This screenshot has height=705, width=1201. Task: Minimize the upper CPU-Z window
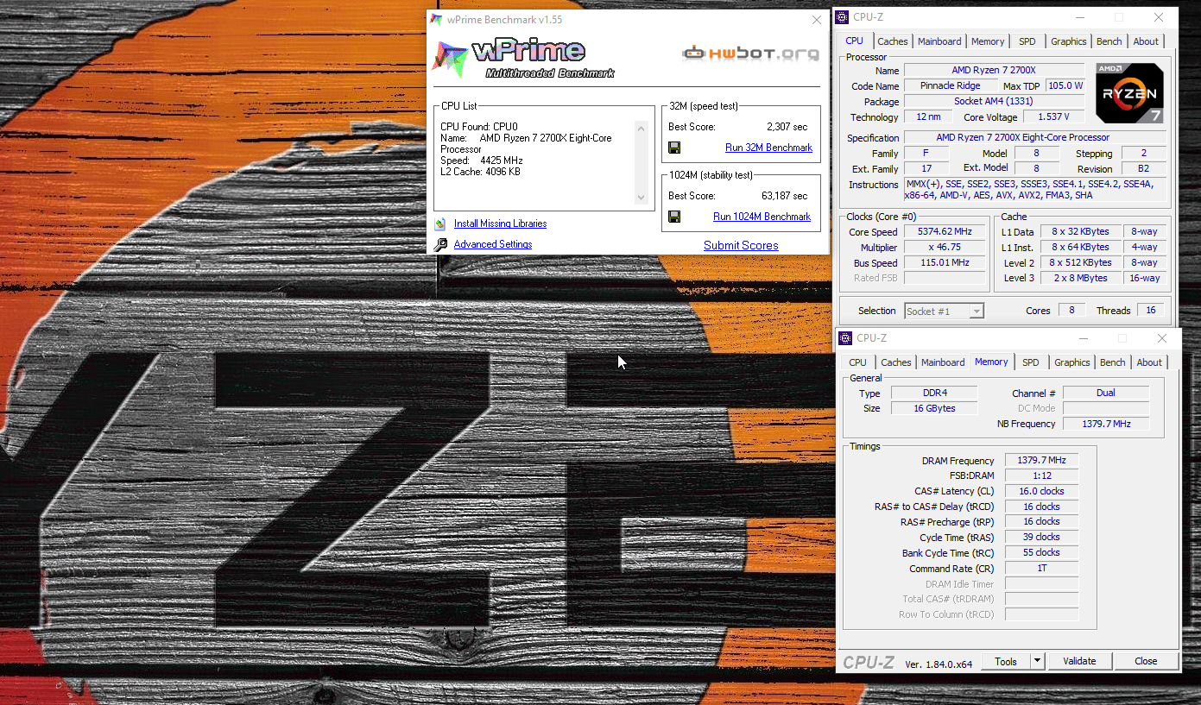1079,17
